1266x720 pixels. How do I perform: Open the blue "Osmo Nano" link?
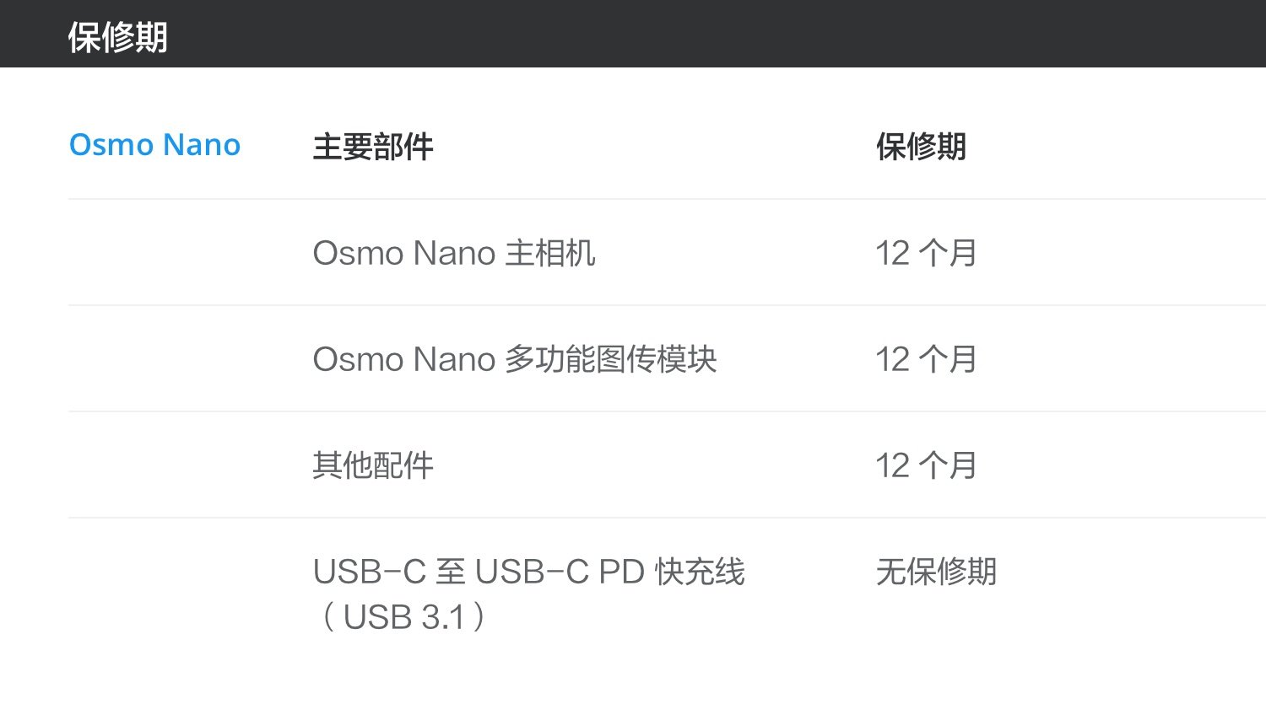tap(154, 145)
